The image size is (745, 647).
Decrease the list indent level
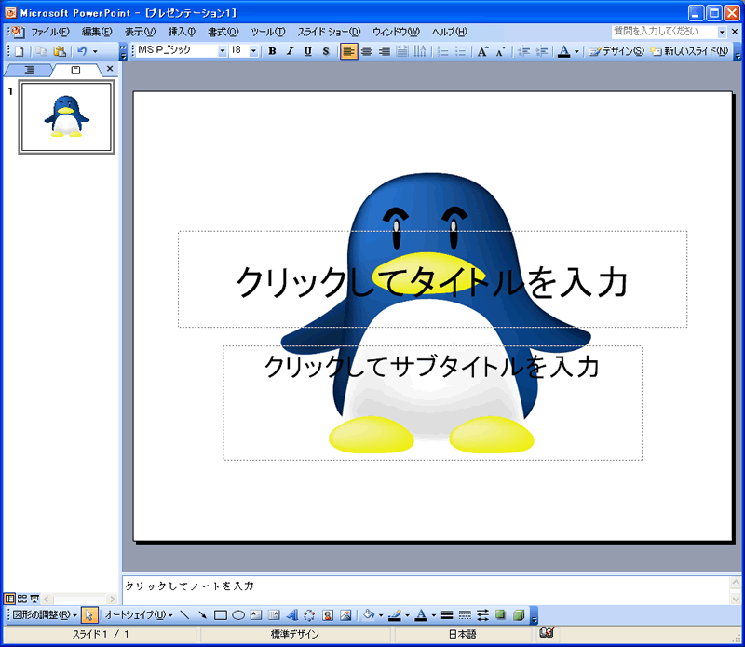pos(524,51)
